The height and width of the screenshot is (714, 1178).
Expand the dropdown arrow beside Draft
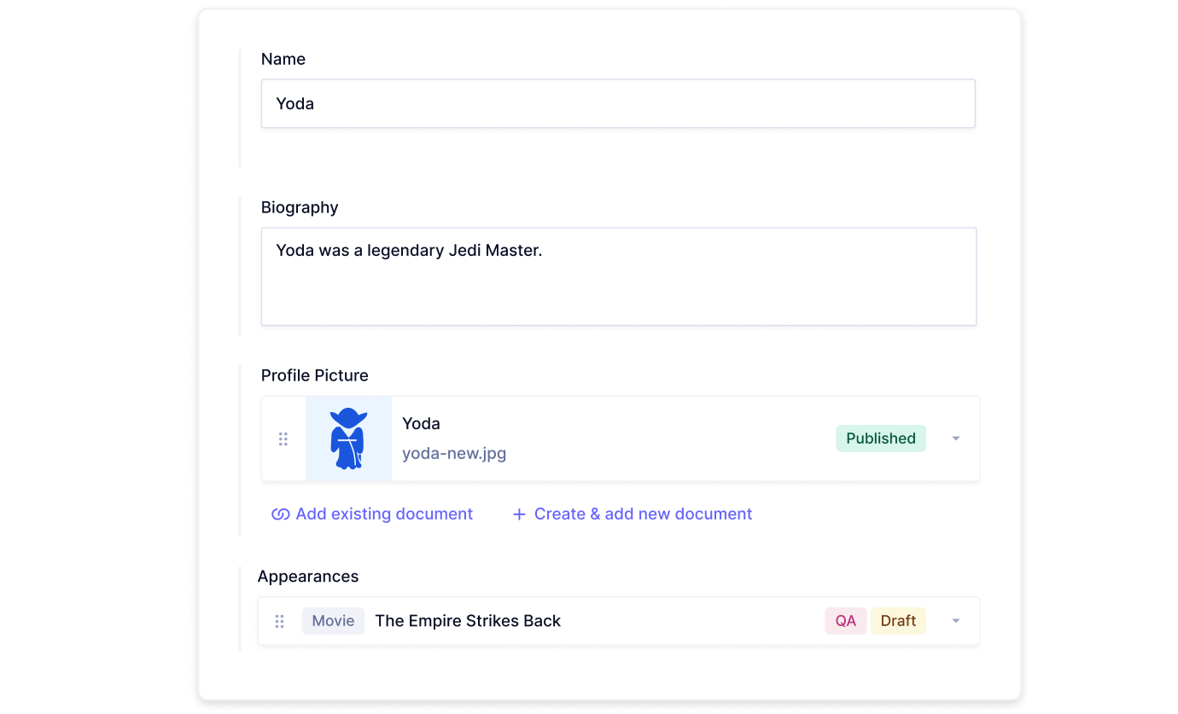(x=956, y=621)
